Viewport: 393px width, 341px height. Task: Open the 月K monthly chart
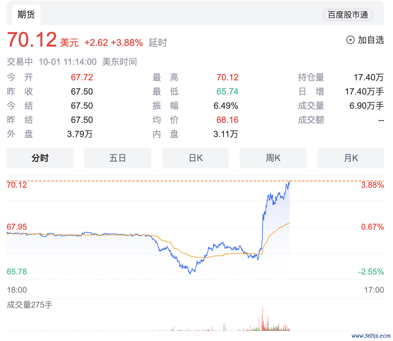(x=351, y=158)
